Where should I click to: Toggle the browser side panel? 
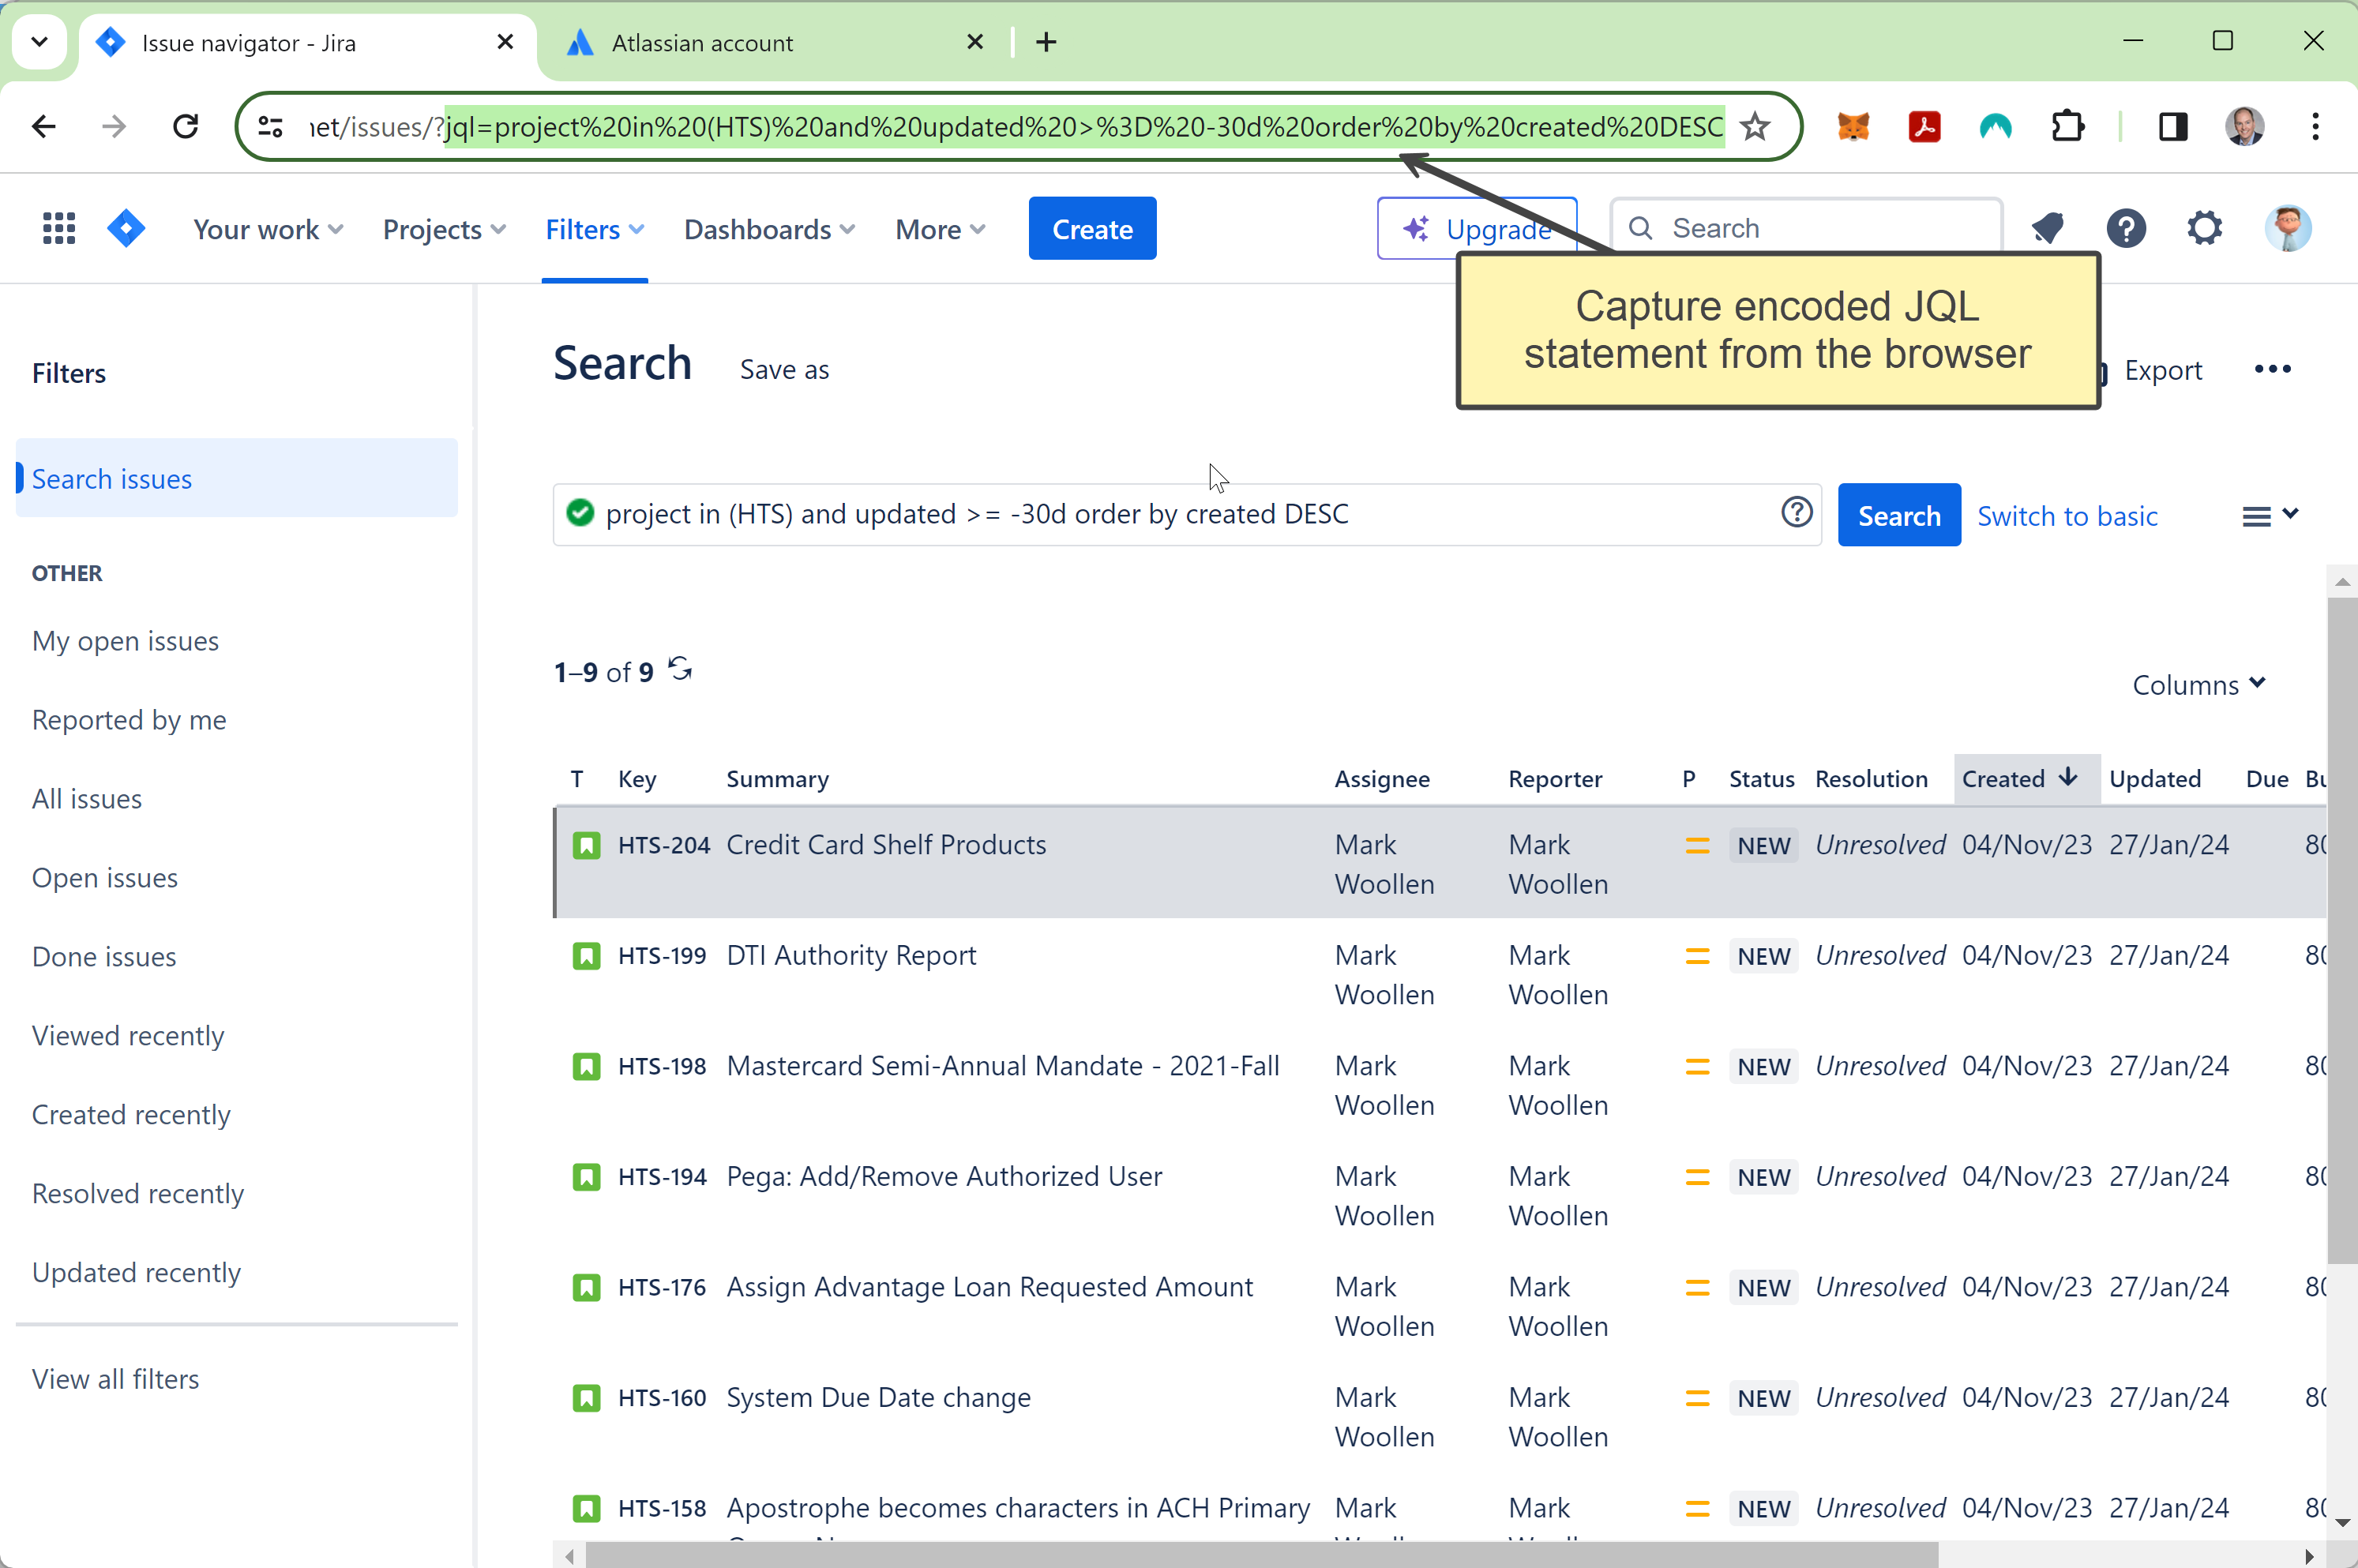(x=2172, y=127)
